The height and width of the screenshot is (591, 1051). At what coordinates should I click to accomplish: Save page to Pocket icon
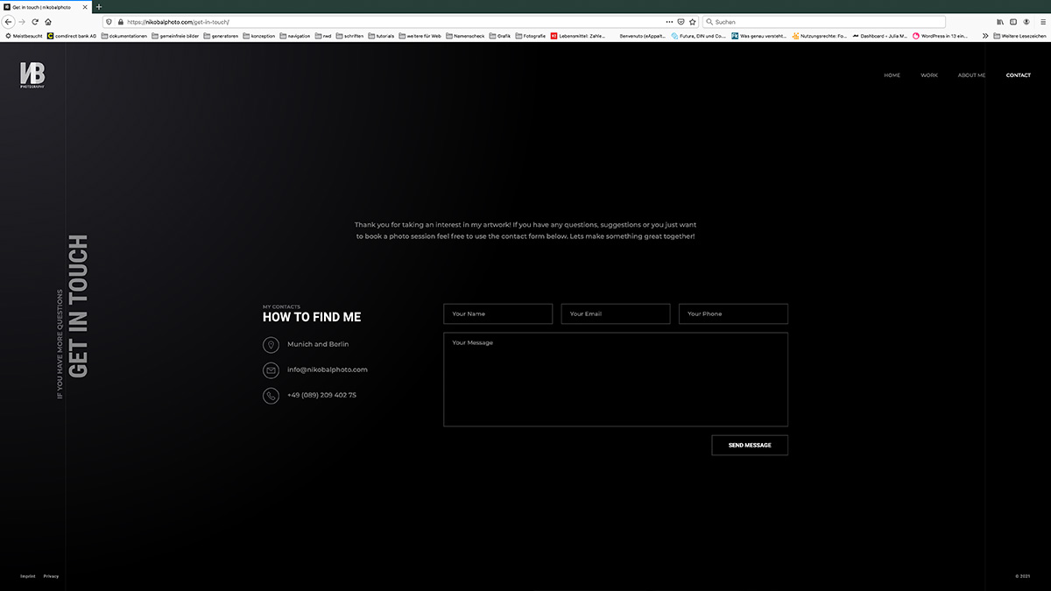pyautogui.click(x=681, y=21)
